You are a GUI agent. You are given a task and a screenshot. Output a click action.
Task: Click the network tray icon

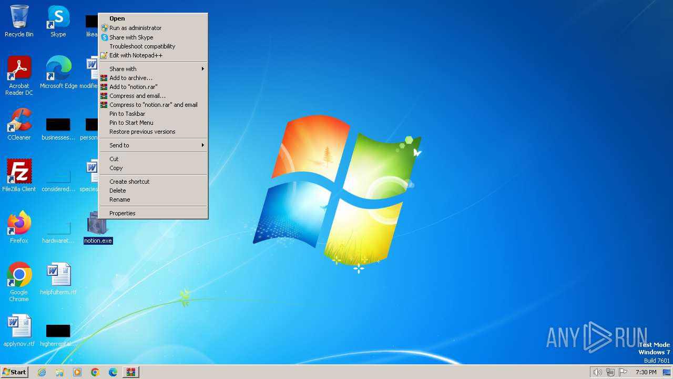610,372
